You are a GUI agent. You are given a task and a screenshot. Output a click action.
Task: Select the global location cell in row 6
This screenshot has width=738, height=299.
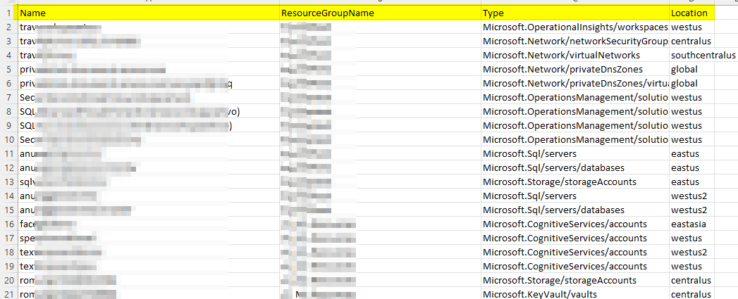point(692,83)
